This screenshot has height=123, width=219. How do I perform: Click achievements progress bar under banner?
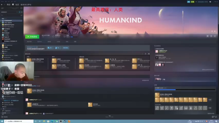point(74,37)
